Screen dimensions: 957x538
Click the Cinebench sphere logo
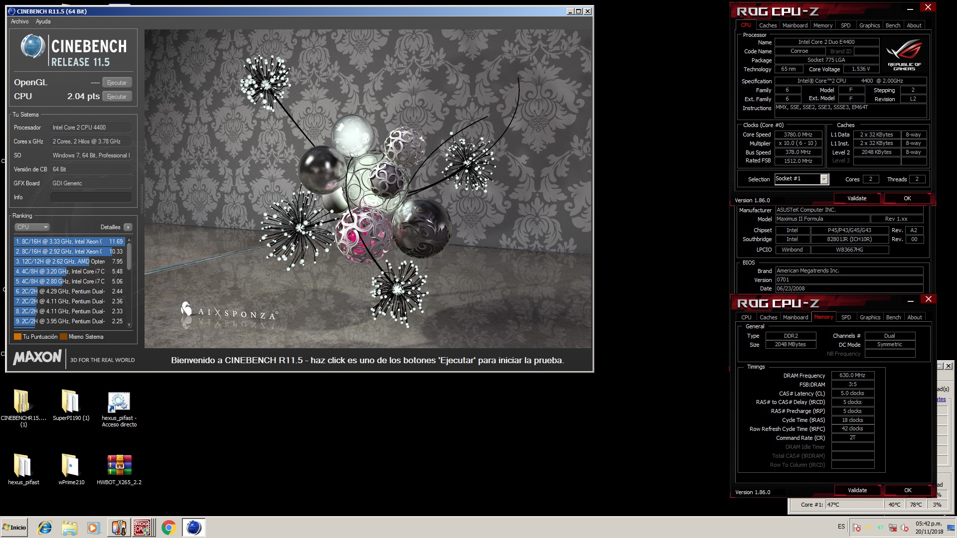point(33,47)
